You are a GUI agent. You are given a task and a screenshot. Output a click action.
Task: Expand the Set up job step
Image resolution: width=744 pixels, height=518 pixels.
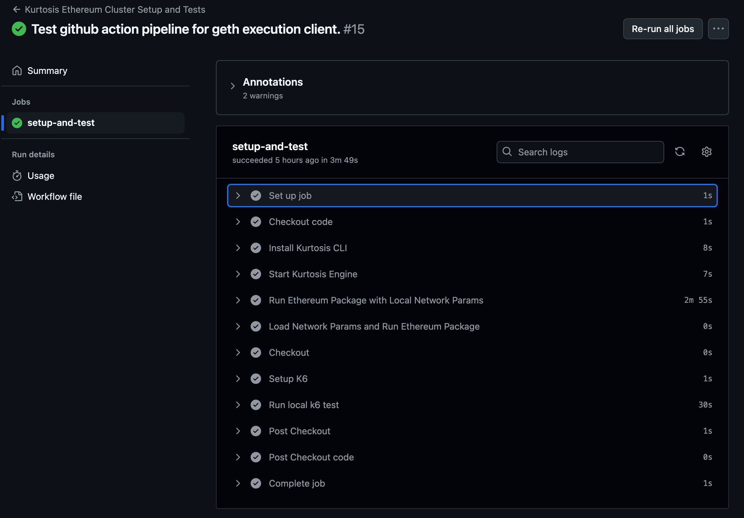coord(472,196)
